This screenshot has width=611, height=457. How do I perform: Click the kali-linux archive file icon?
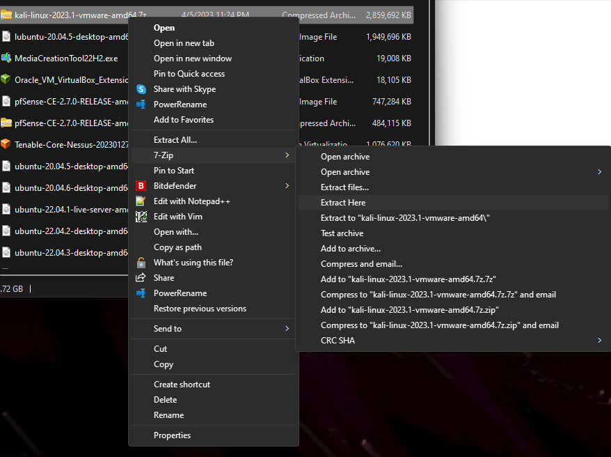(6, 15)
